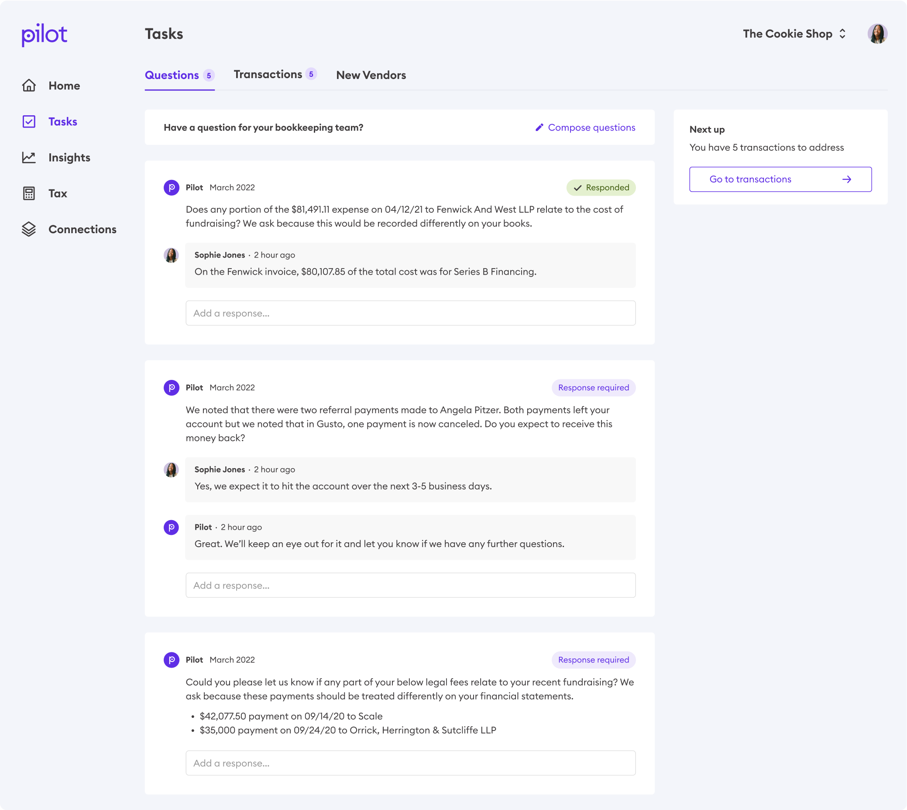Open the New Vendors tab
907x810 pixels.
coord(371,75)
